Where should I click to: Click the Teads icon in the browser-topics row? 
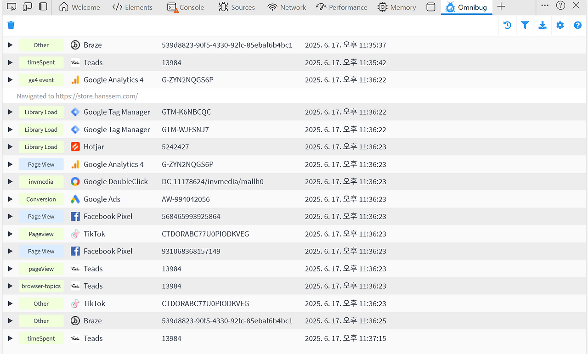coord(75,286)
